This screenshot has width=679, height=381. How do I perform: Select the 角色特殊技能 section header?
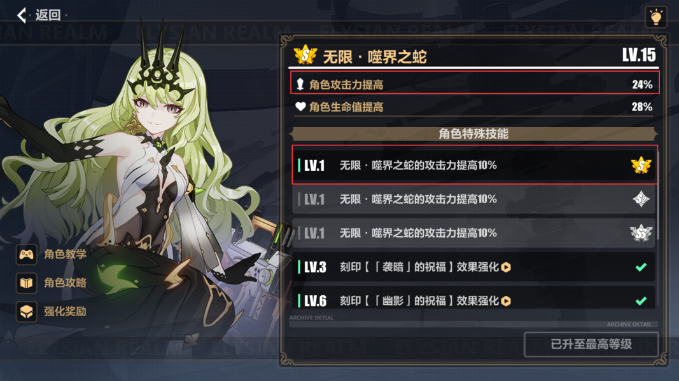[x=473, y=134]
